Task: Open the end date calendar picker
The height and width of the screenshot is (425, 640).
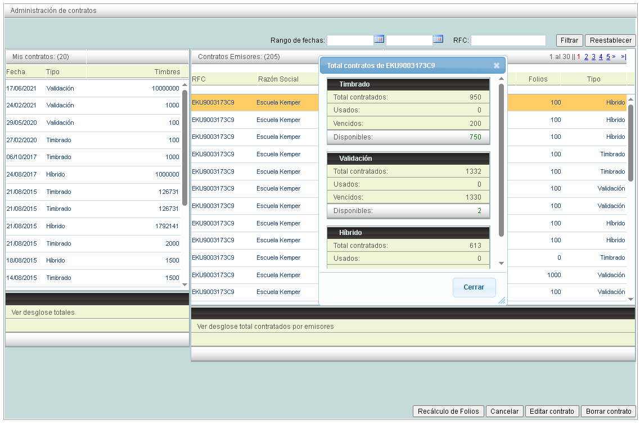Action: 438,39
